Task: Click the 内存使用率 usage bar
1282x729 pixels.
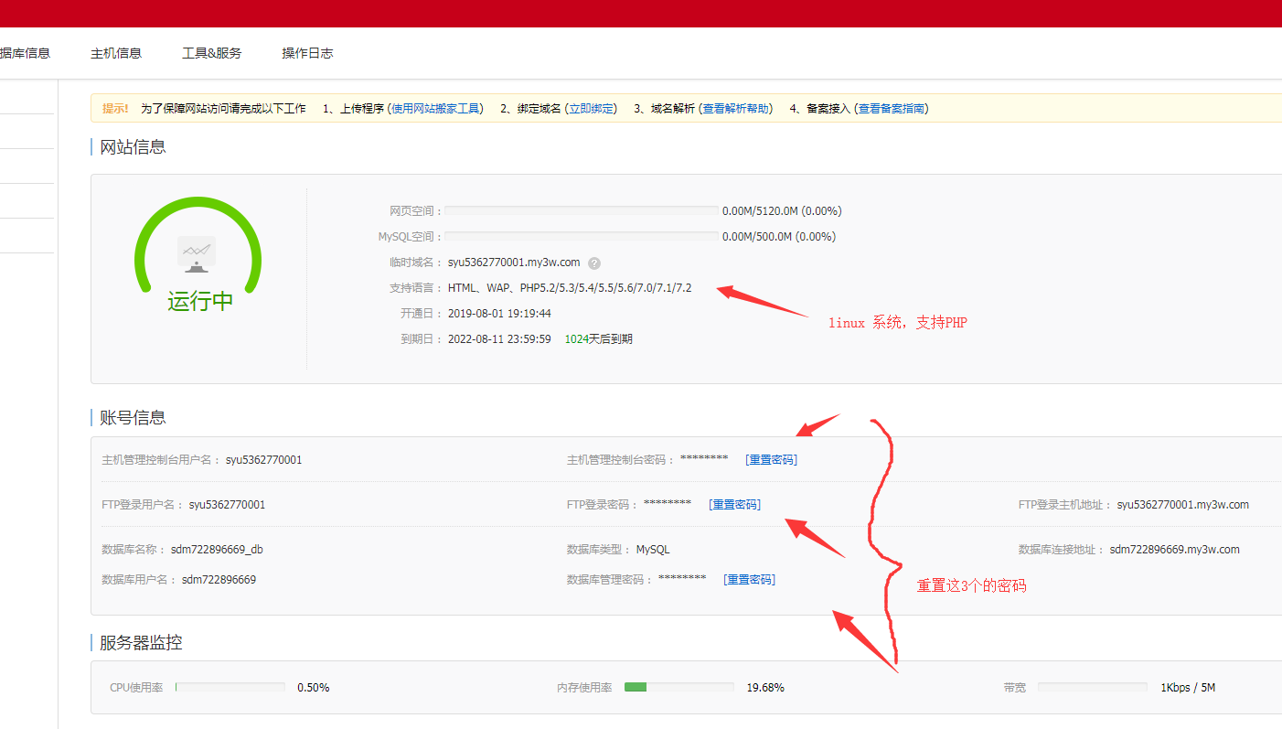Action: 678,686
